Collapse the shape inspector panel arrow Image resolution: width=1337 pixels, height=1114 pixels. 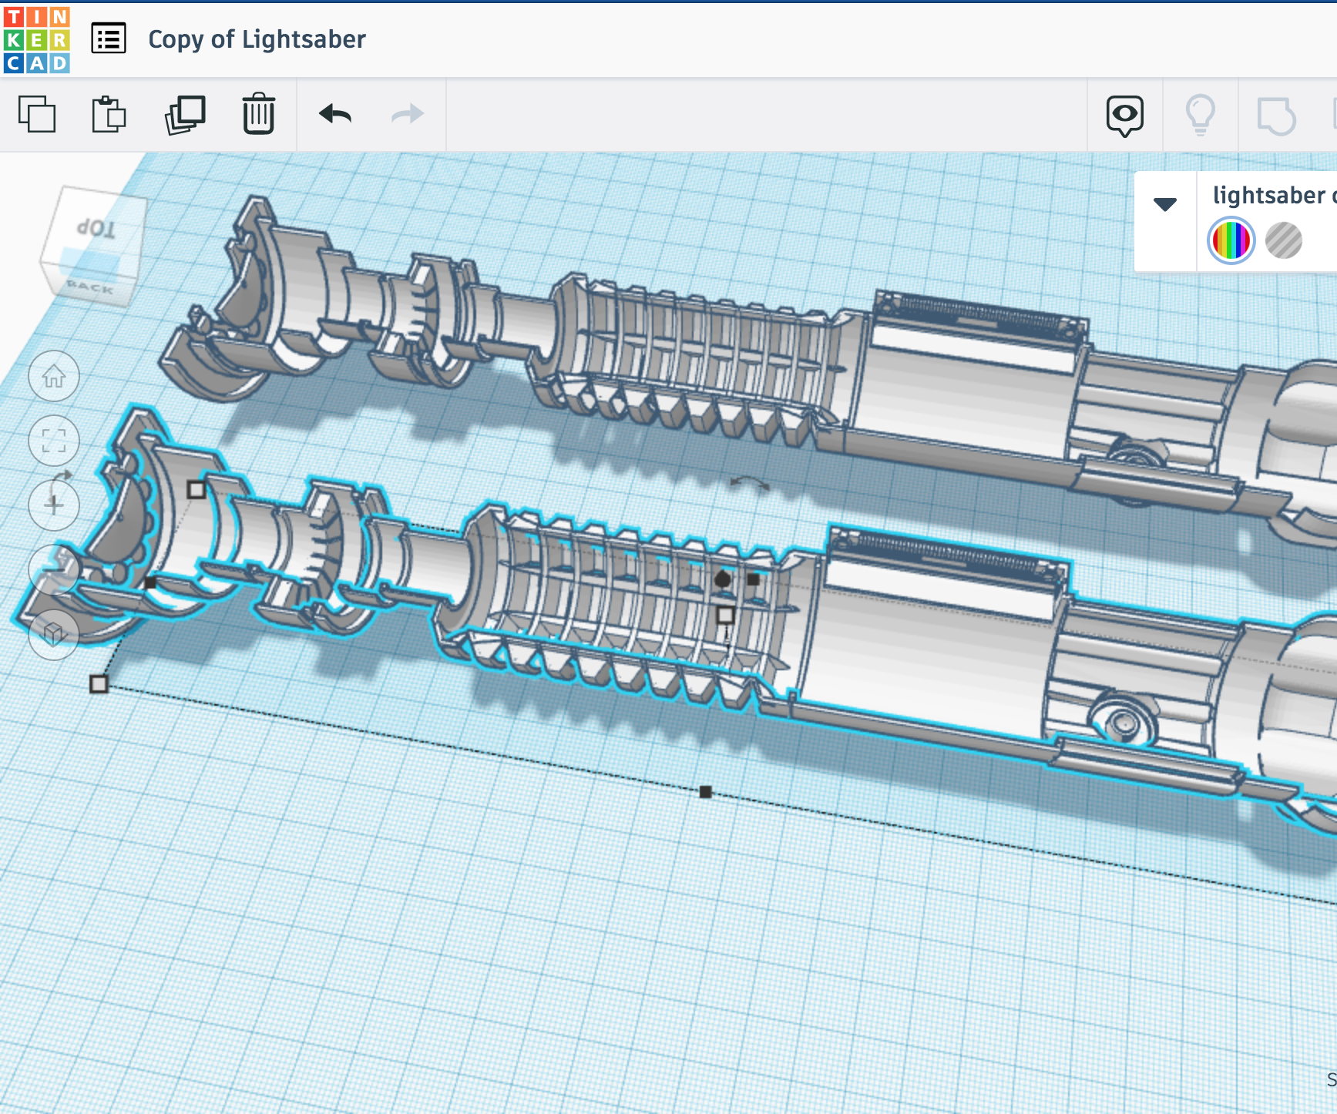click(x=1165, y=204)
